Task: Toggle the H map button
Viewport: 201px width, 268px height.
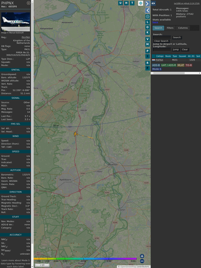Action: pyautogui.click(x=126, y=3)
